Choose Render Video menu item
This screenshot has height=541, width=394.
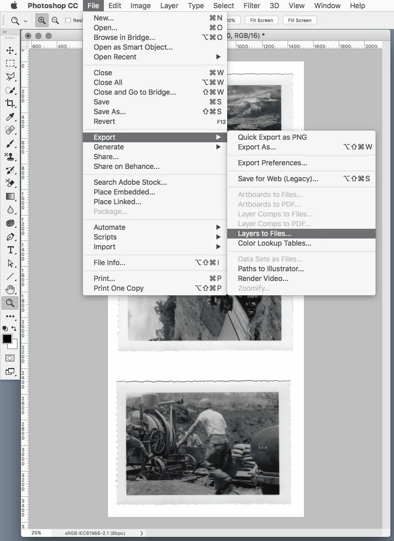(x=301, y=278)
